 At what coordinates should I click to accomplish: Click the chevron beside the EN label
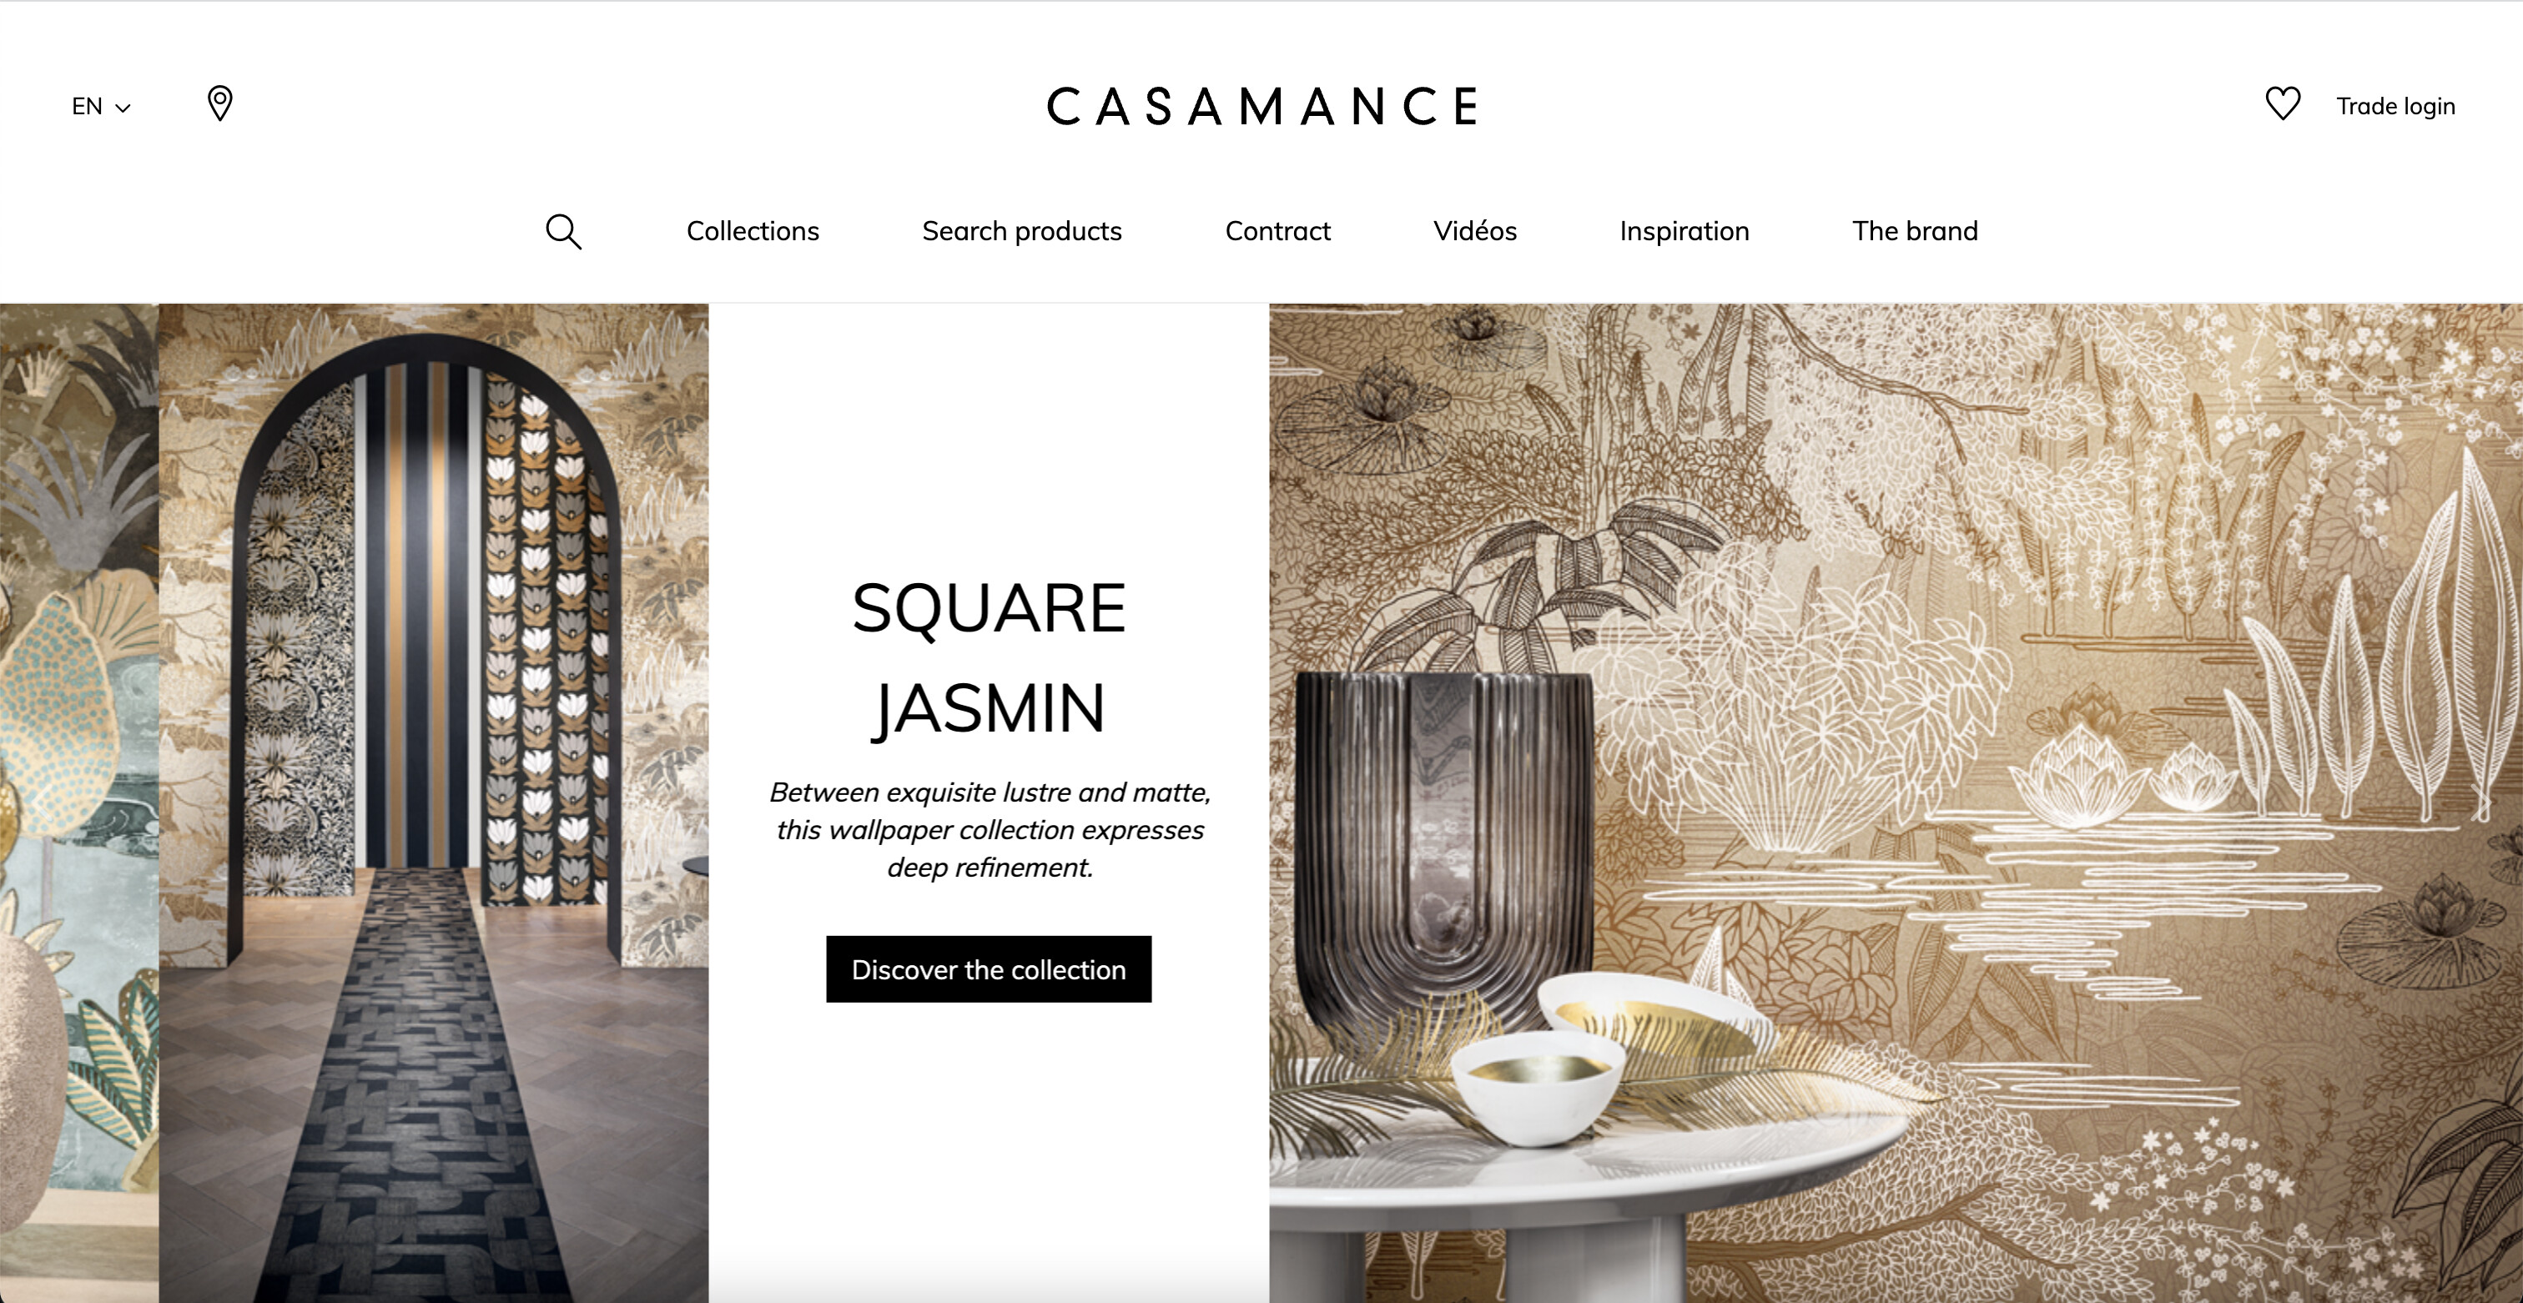123,108
